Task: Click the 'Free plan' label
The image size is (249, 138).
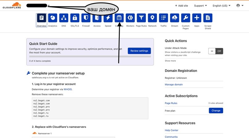Action: [x=170, y=111]
